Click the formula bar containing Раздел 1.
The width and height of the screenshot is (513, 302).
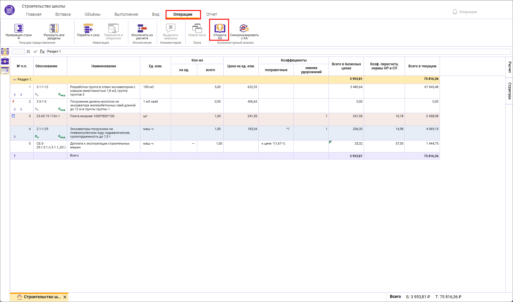[278, 52]
